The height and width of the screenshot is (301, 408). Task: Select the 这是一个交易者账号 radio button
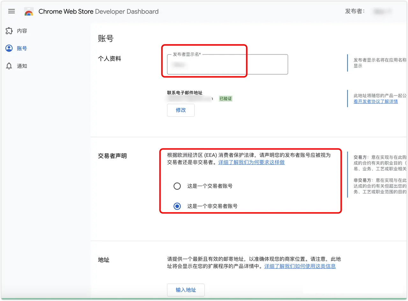click(x=177, y=186)
